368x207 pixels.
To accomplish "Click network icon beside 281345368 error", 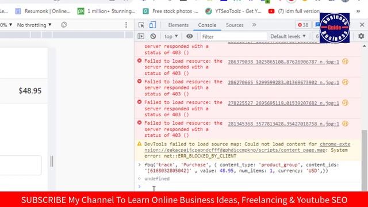I will pos(345,124).
